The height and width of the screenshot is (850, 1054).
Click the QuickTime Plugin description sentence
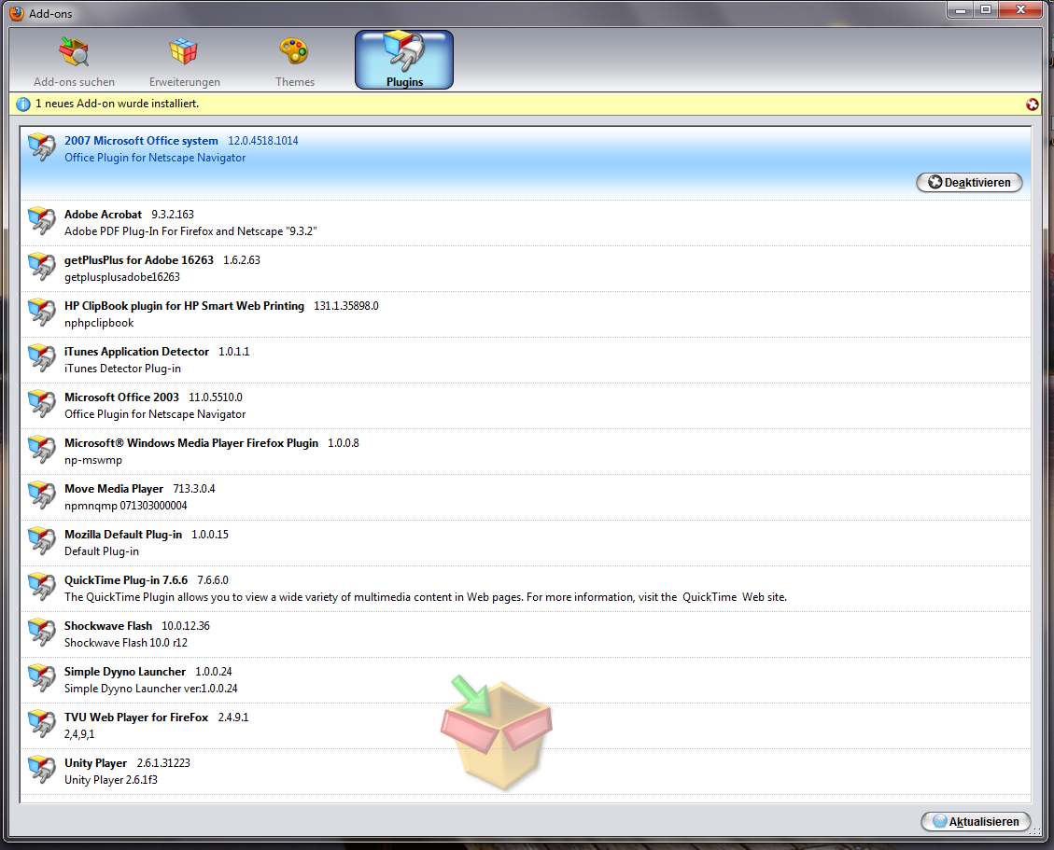[x=426, y=597]
